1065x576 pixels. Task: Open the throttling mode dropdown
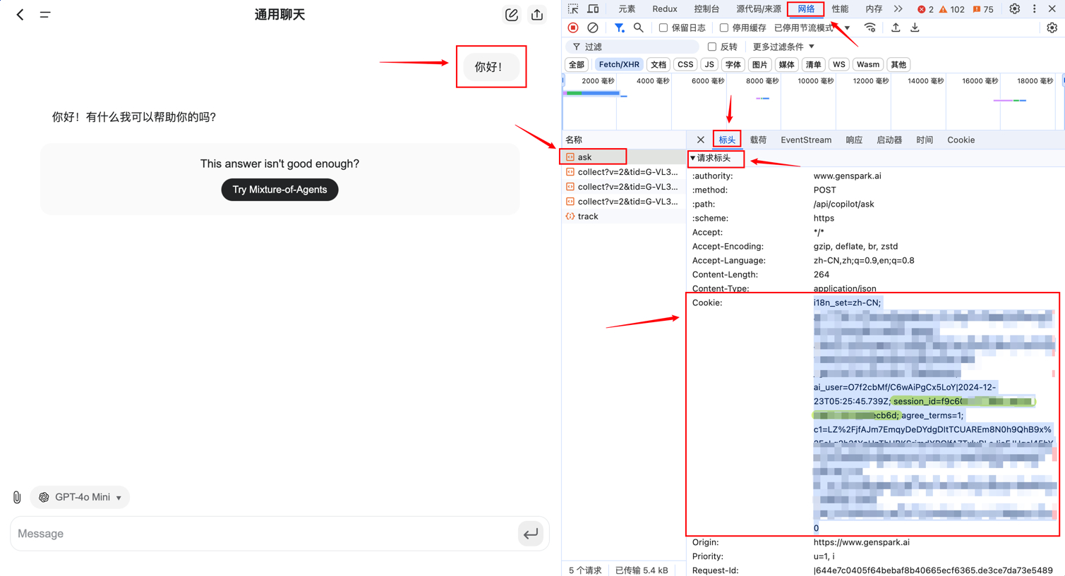[x=812, y=27]
